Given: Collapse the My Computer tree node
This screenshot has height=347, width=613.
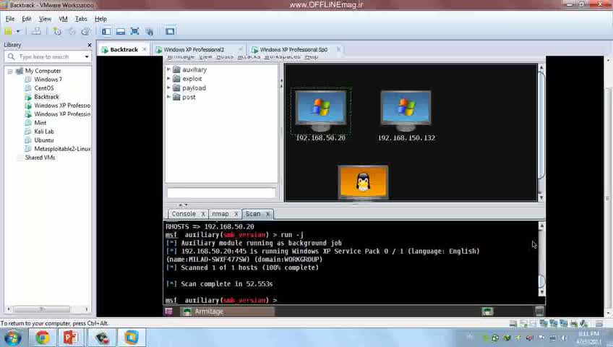Looking at the screenshot, I should (x=10, y=71).
